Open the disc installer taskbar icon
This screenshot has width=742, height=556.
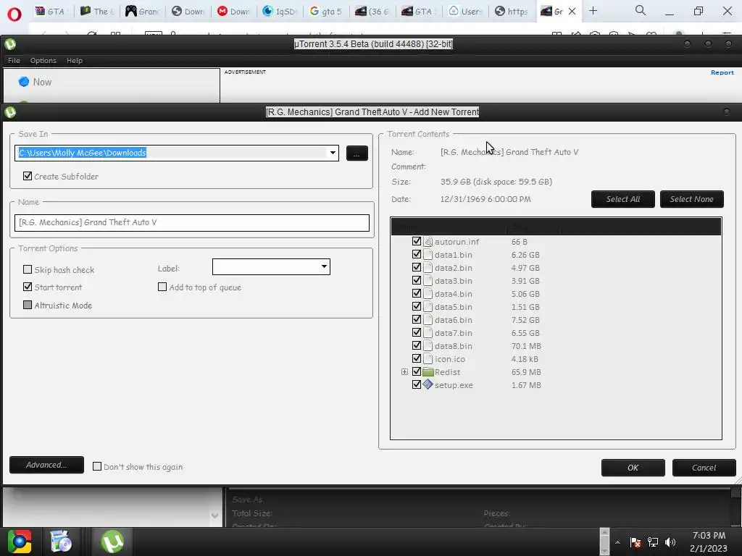coord(61,542)
